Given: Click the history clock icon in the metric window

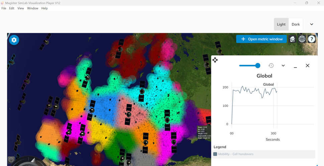Looking at the screenshot, I should point(271,66).
